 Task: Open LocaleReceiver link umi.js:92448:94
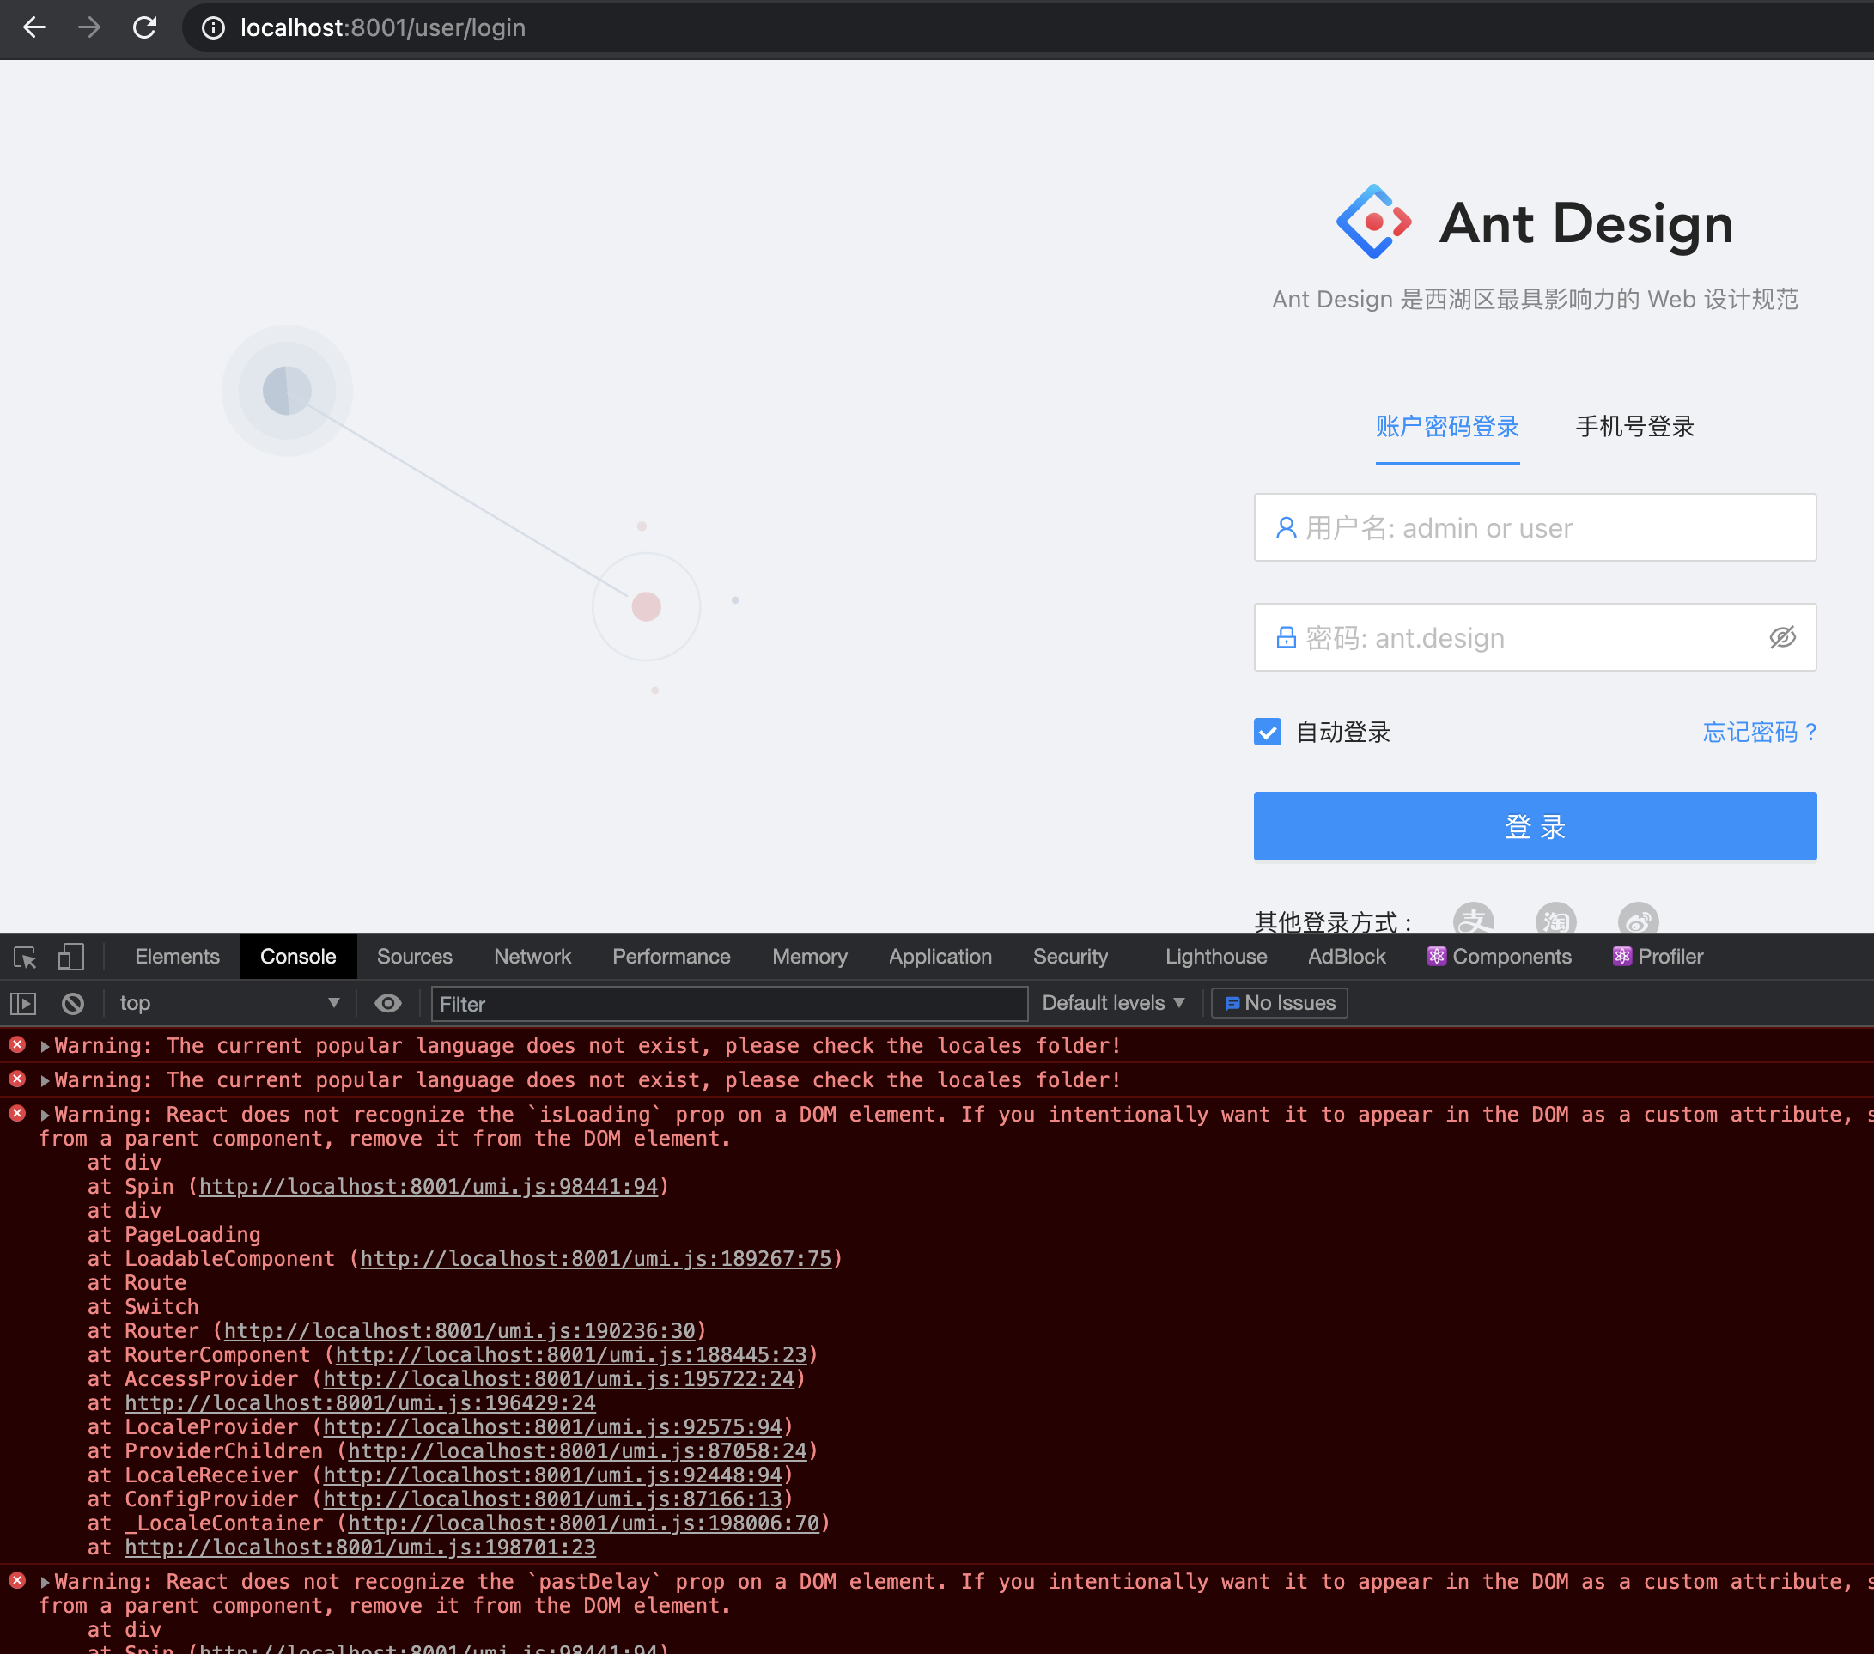pyautogui.click(x=552, y=1475)
